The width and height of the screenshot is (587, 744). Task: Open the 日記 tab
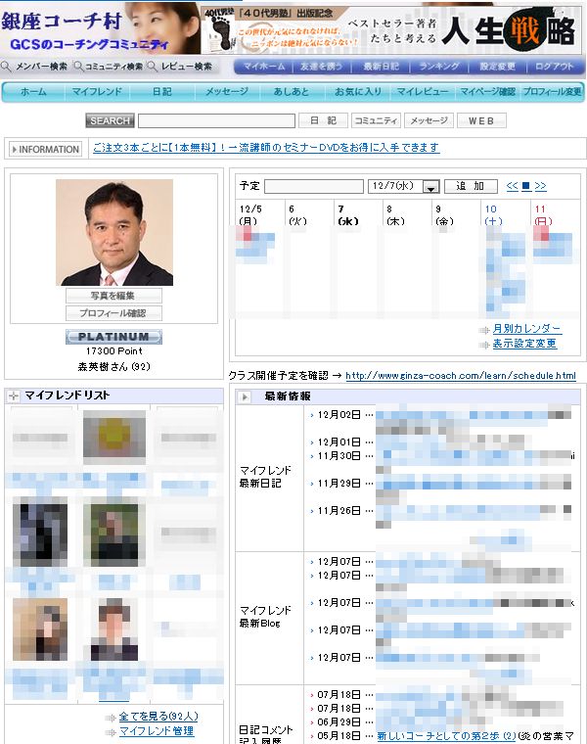(x=162, y=92)
